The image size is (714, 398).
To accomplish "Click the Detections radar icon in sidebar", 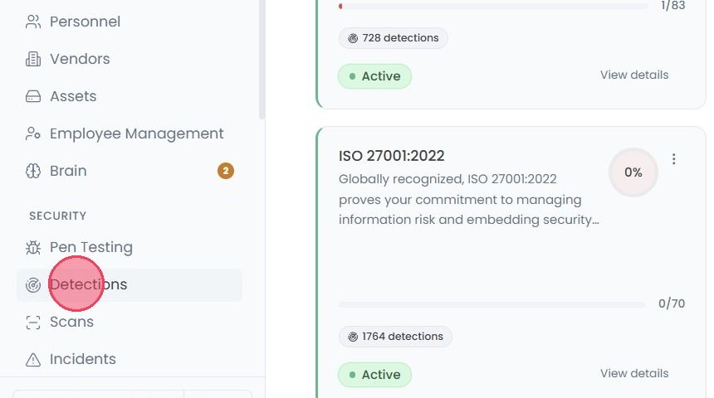I will coord(33,284).
